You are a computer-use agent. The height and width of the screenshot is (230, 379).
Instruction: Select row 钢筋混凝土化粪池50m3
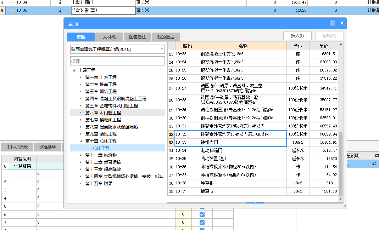pos(252,79)
